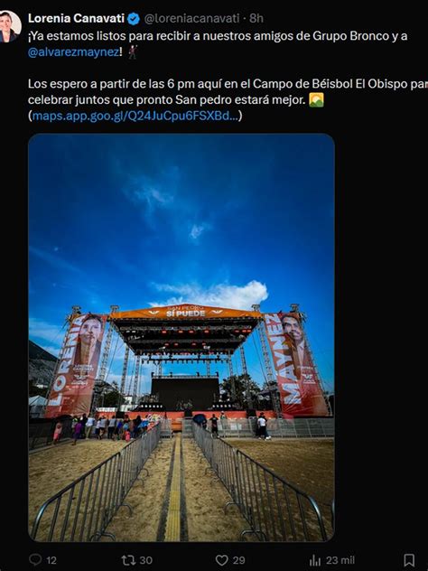Open the 8h timestamp link
Image resolution: width=428 pixels, height=571 pixels.
click(256, 18)
